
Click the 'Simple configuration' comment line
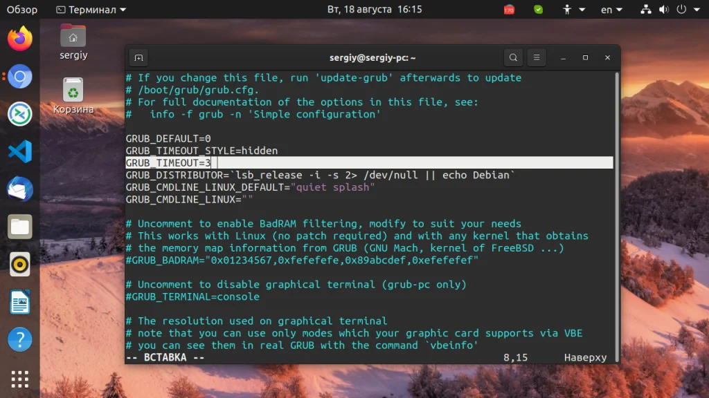pos(253,114)
